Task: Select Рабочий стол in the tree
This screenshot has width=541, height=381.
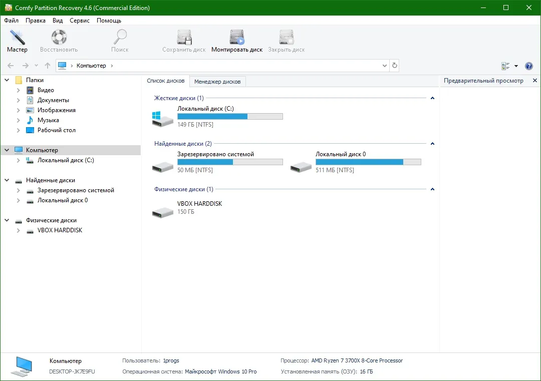Action: coord(57,130)
